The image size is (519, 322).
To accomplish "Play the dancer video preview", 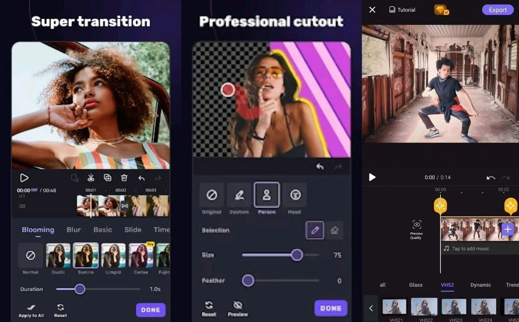I will (x=372, y=177).
